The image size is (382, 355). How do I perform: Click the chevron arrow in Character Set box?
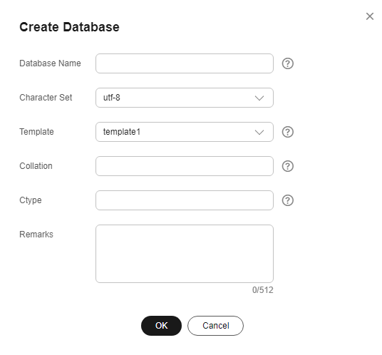259,98
